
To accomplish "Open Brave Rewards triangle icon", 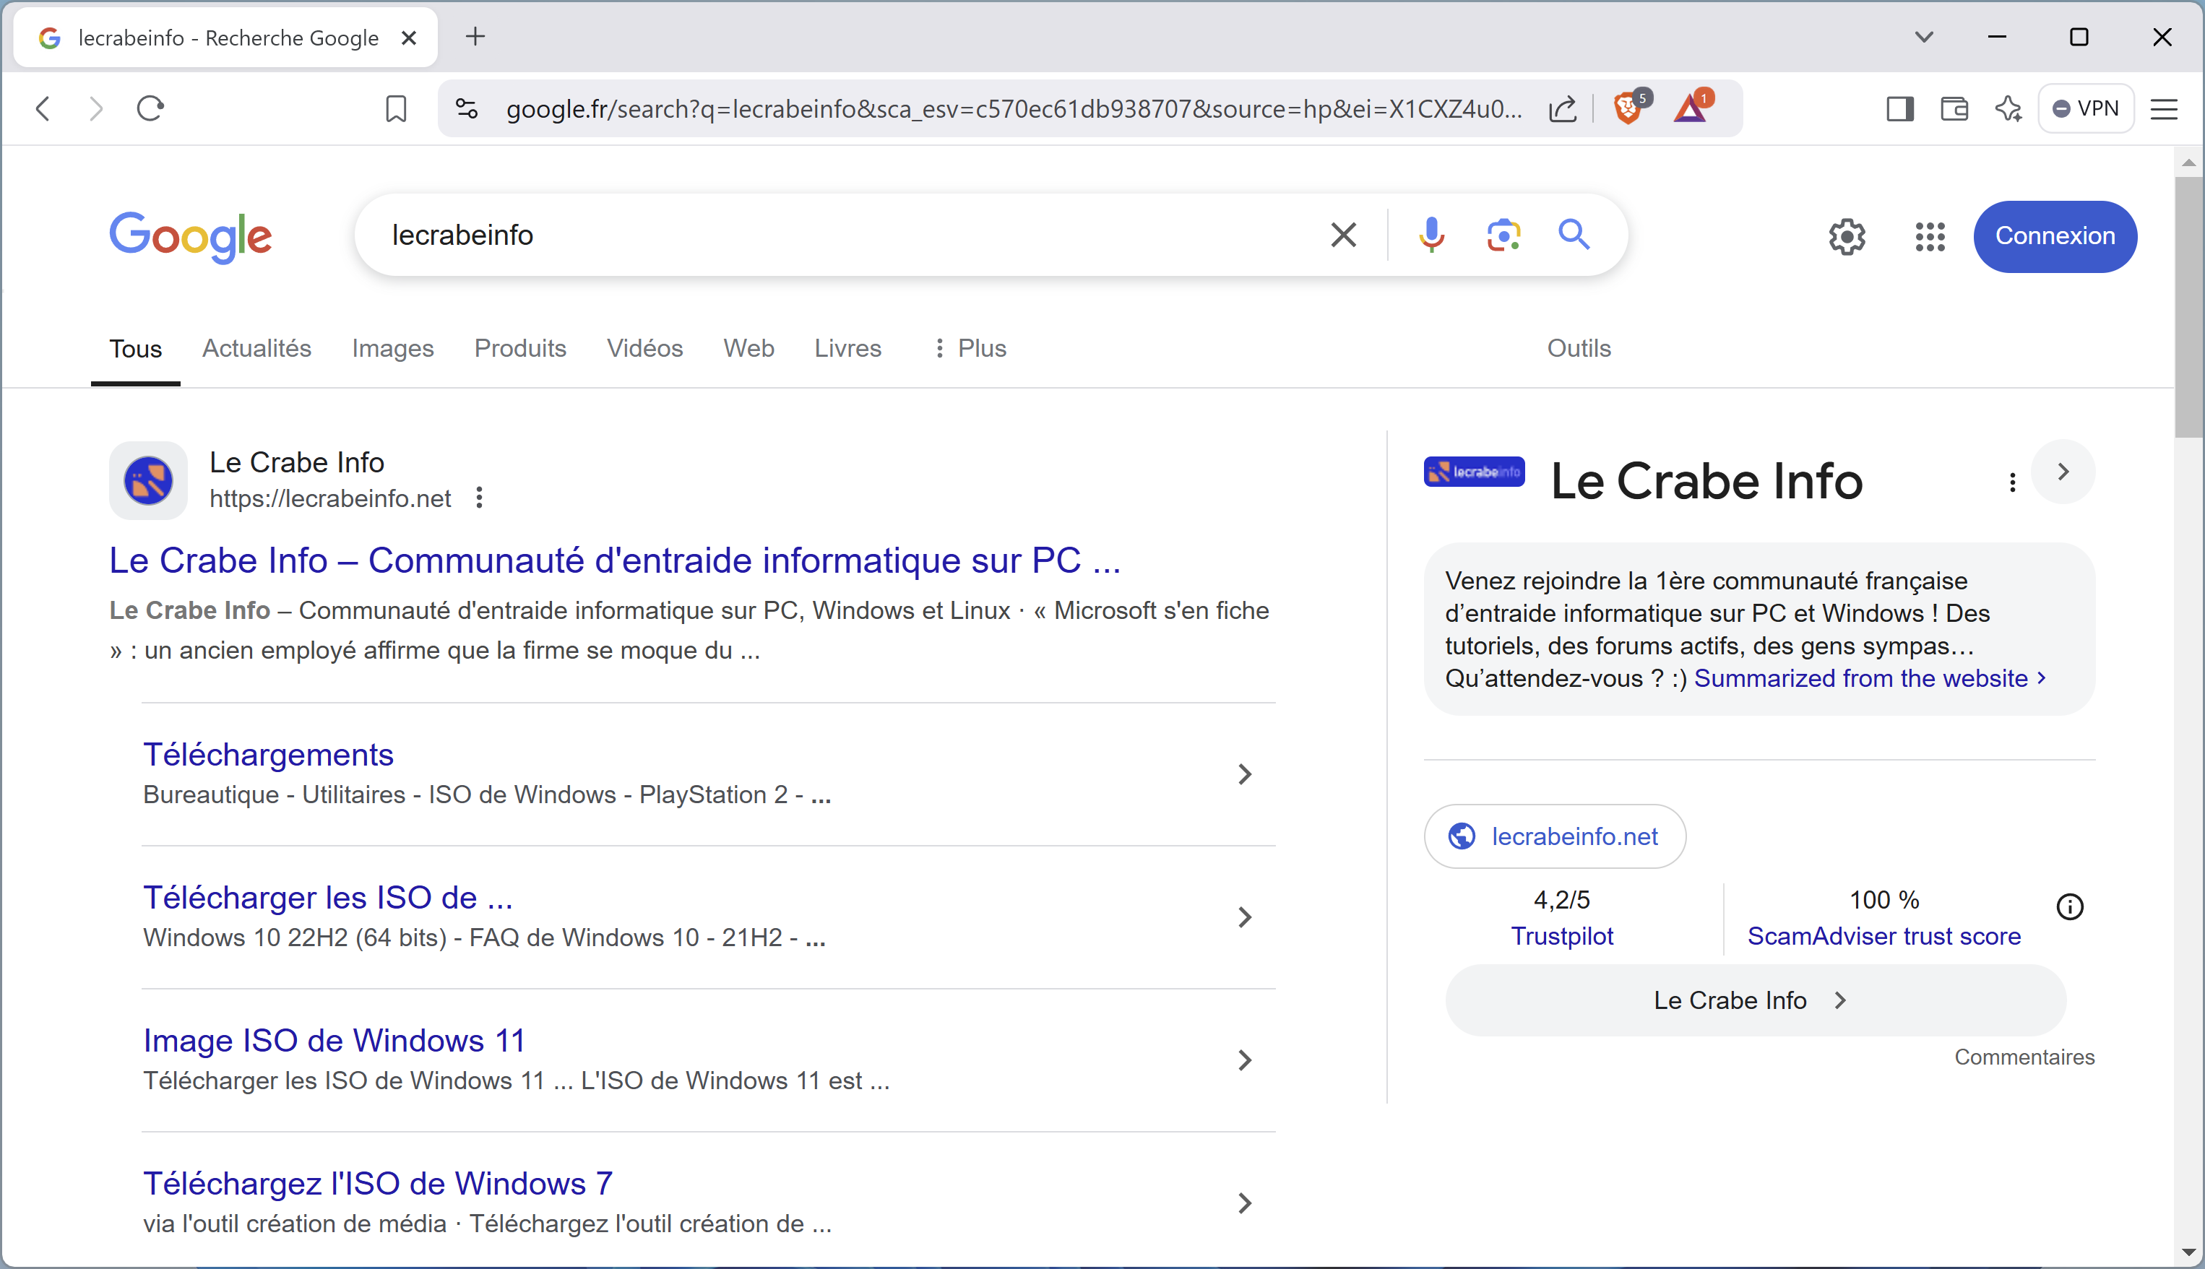I will tap(1691, 108).
